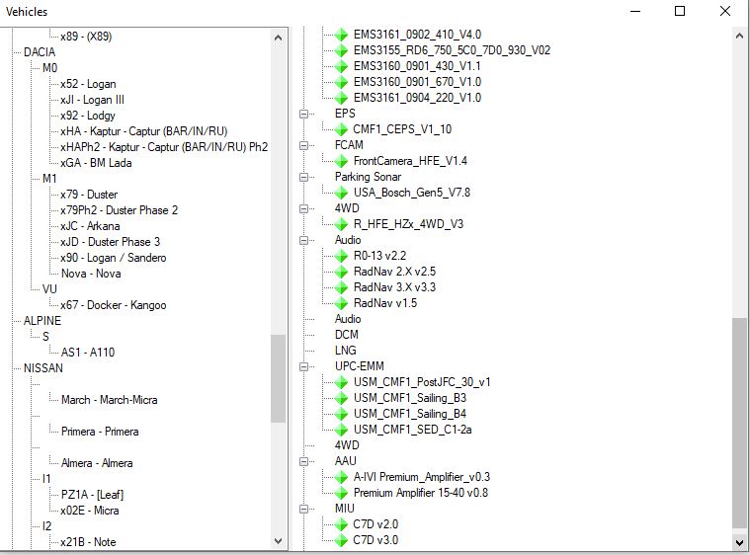
Task: Click green icon beside USM_CMF1_Sailing_B4
Action: click(x=341, y=414)
